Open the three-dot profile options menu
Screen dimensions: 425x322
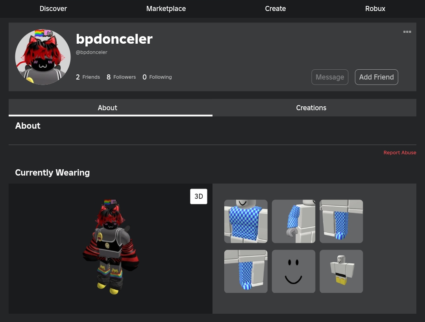coord(407,32)
